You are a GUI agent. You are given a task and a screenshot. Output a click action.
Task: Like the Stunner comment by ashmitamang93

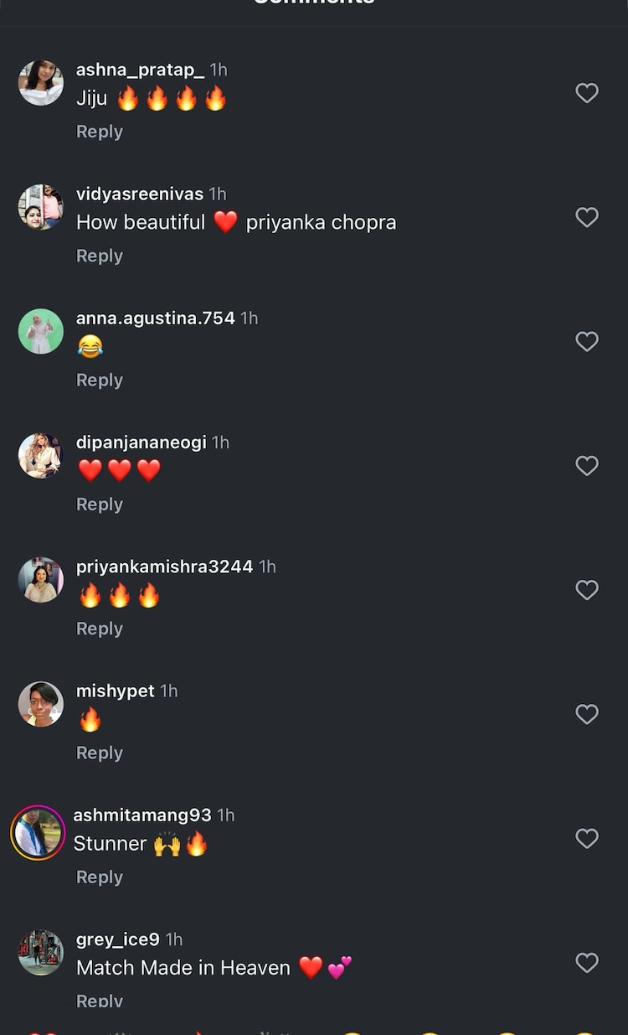click(587, 838)
